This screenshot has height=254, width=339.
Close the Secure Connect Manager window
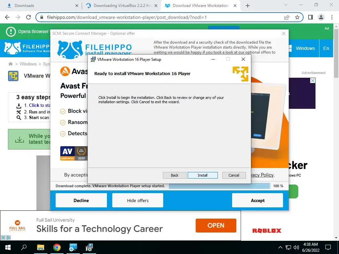click(284, 33)
